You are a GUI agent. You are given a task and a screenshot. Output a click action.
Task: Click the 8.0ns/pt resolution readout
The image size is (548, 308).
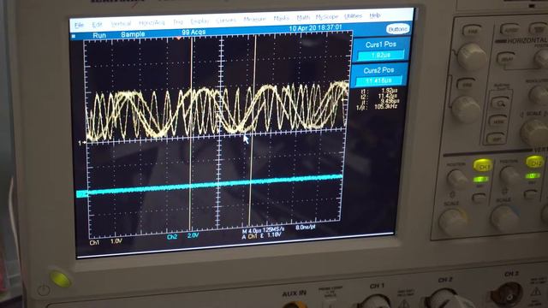coord(306,228)
